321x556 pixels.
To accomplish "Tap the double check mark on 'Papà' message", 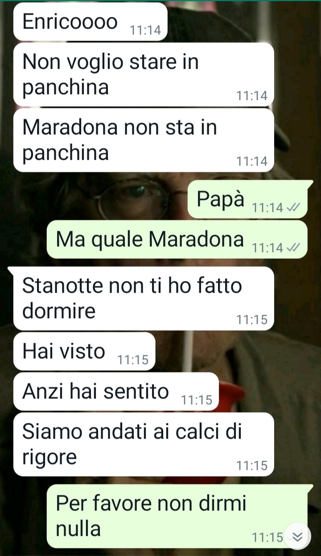I will pyautogui.click(x=293, y=207).
